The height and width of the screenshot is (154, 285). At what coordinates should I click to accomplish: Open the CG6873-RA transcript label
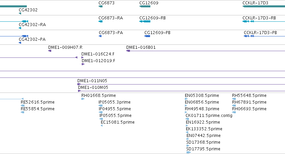pyautogui.click(x=111, y=18)
